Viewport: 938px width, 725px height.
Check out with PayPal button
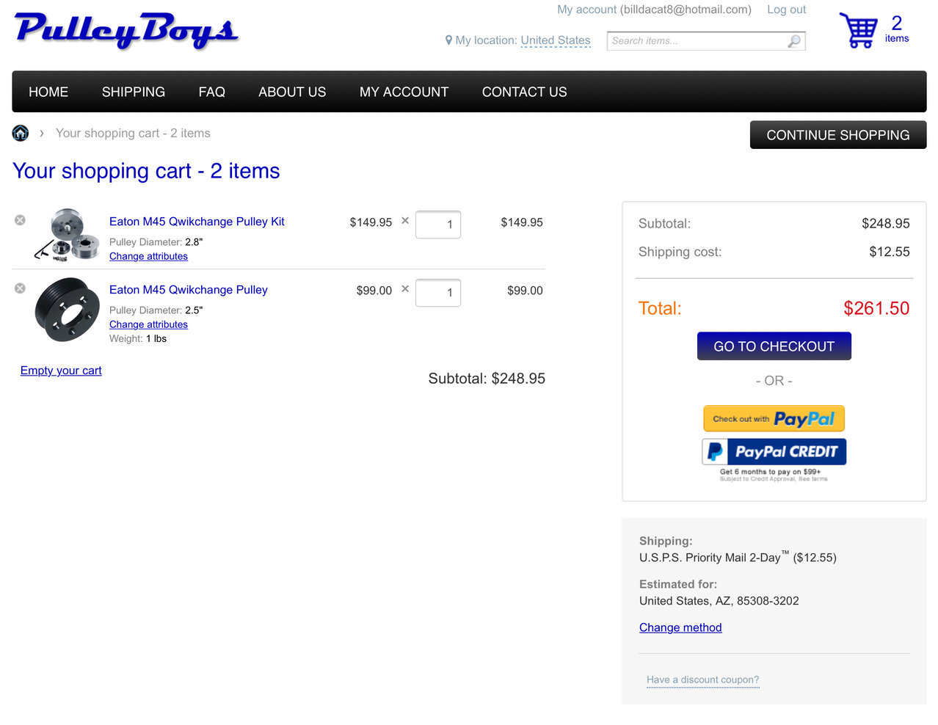tap(774, 418)
